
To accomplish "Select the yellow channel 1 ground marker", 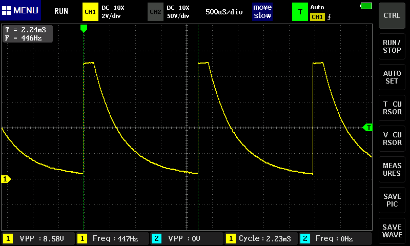I will [6, 179].
